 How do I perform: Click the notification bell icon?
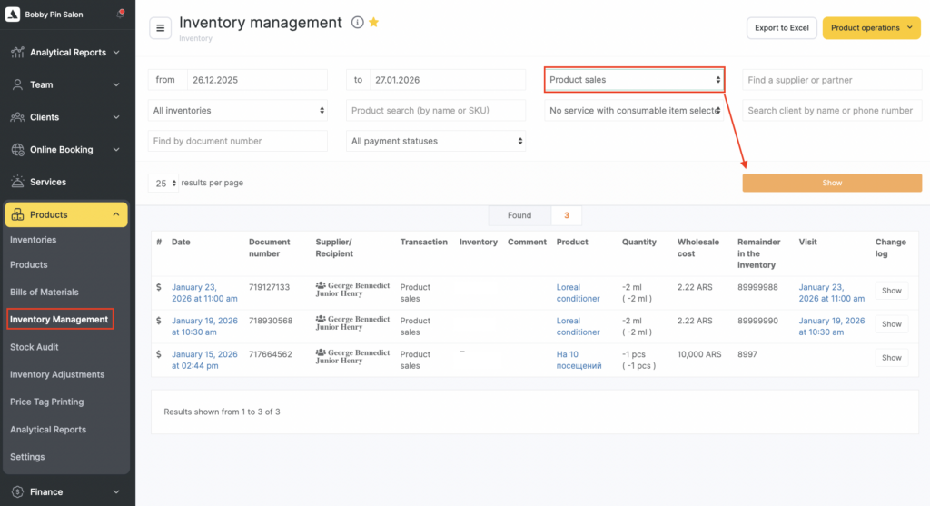tap(121, 15)
